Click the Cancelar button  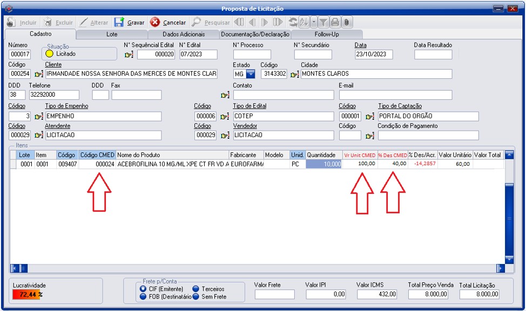[168, 23]
